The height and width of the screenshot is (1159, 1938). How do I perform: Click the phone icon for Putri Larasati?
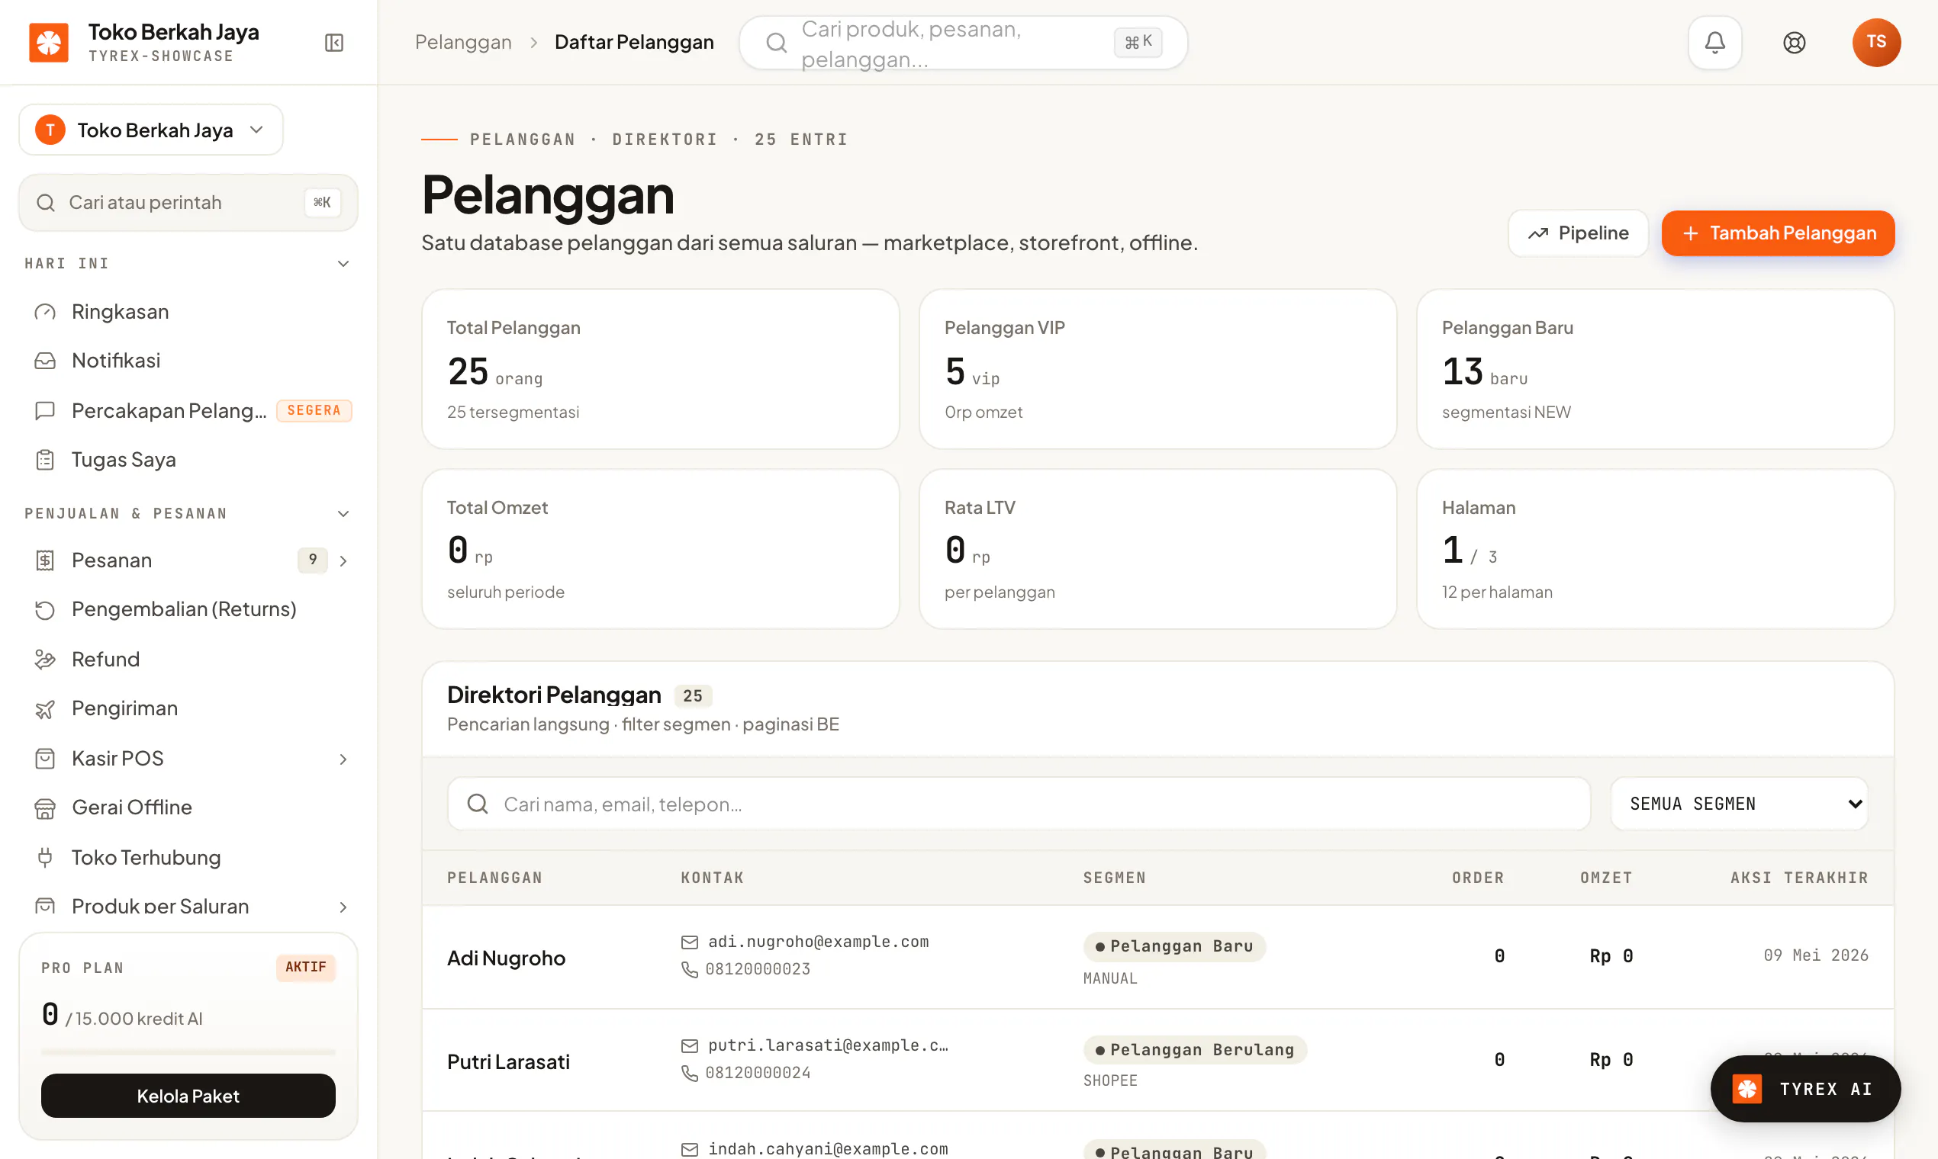click(689, 1073)
